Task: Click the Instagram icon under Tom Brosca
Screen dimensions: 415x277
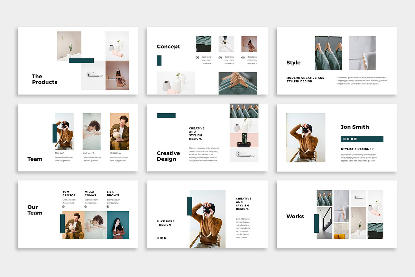Action: pyautogui.click(x=63, y=207)
